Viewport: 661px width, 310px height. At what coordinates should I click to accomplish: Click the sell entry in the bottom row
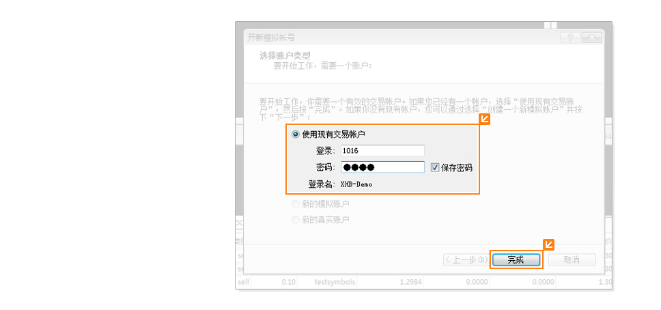pos(244,281)
